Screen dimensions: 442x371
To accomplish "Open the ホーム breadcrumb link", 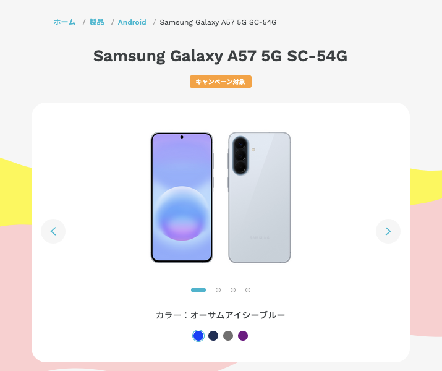I will point(64,22).
